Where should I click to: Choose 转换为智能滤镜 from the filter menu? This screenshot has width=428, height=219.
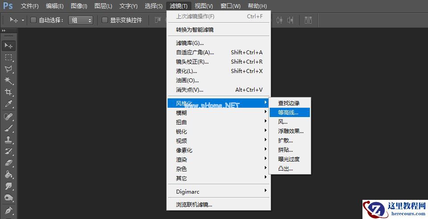218,30
